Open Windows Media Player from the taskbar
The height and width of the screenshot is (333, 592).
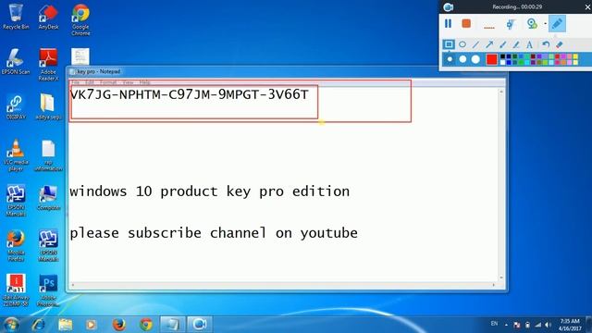(91, 325)
